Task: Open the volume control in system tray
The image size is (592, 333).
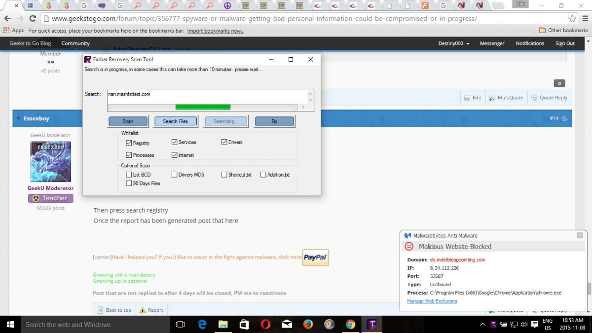Action: (523, 325)
